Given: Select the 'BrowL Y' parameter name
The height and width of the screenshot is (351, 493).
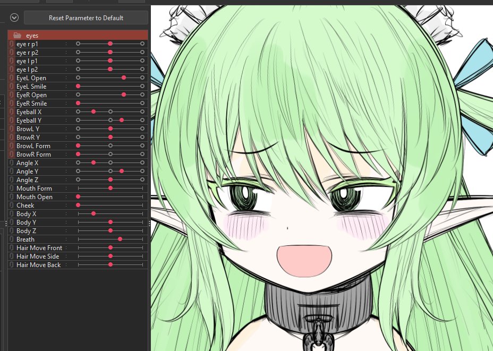Looking at the screenshot, I should [x=28, y=129].
